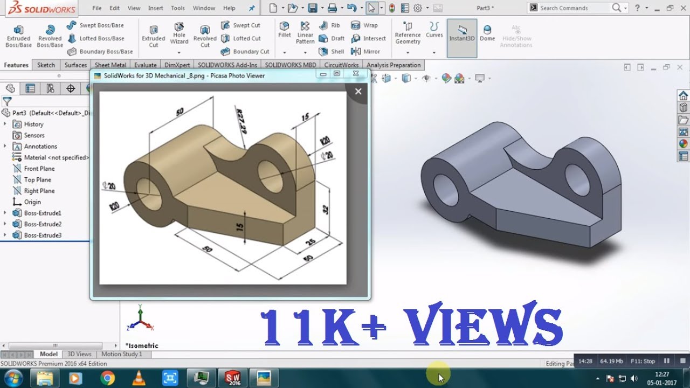690x388 pixels.
Task: Click the Save toolbar icon
Action: tap(312, 8)
